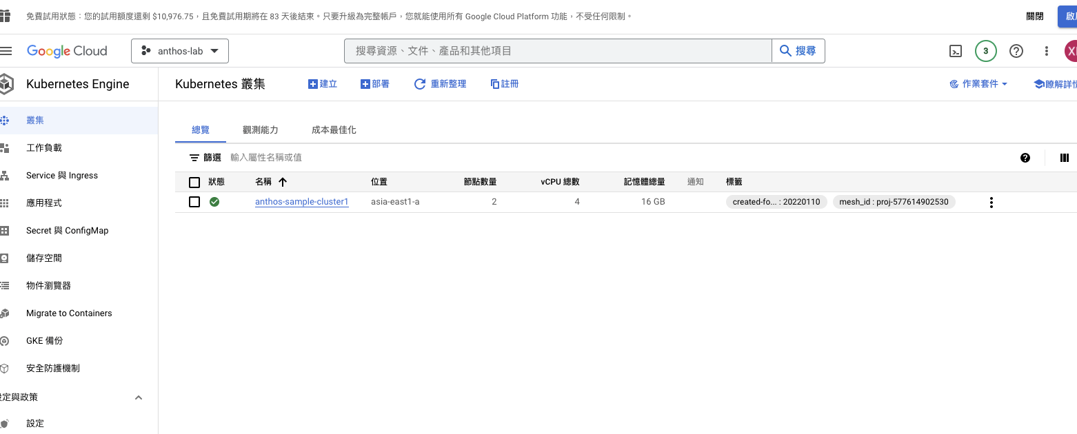The width and height of the screenshot is (1077, 434).
Task: Open Cloud Shell terminal icon
Action: click(x=956, y=51)
